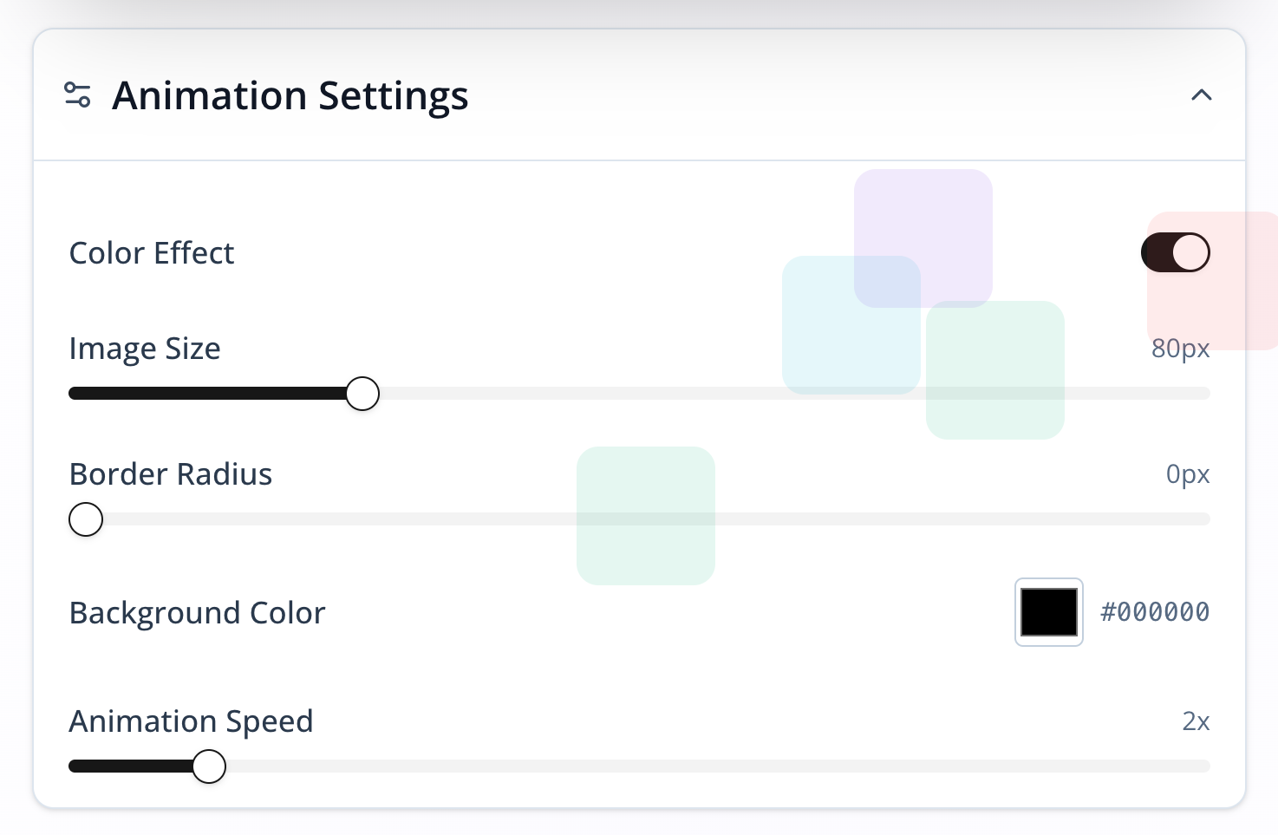Click the Border Radius slider handle

click(x=86, y=519)
